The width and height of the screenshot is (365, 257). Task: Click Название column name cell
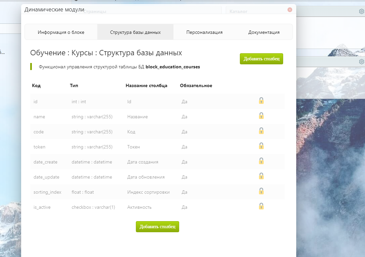[x=137, y=117]
